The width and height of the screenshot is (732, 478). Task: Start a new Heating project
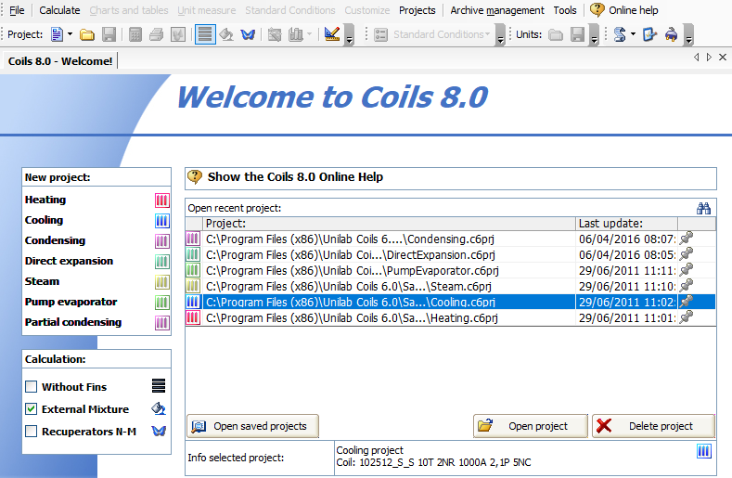coord(45,200)
